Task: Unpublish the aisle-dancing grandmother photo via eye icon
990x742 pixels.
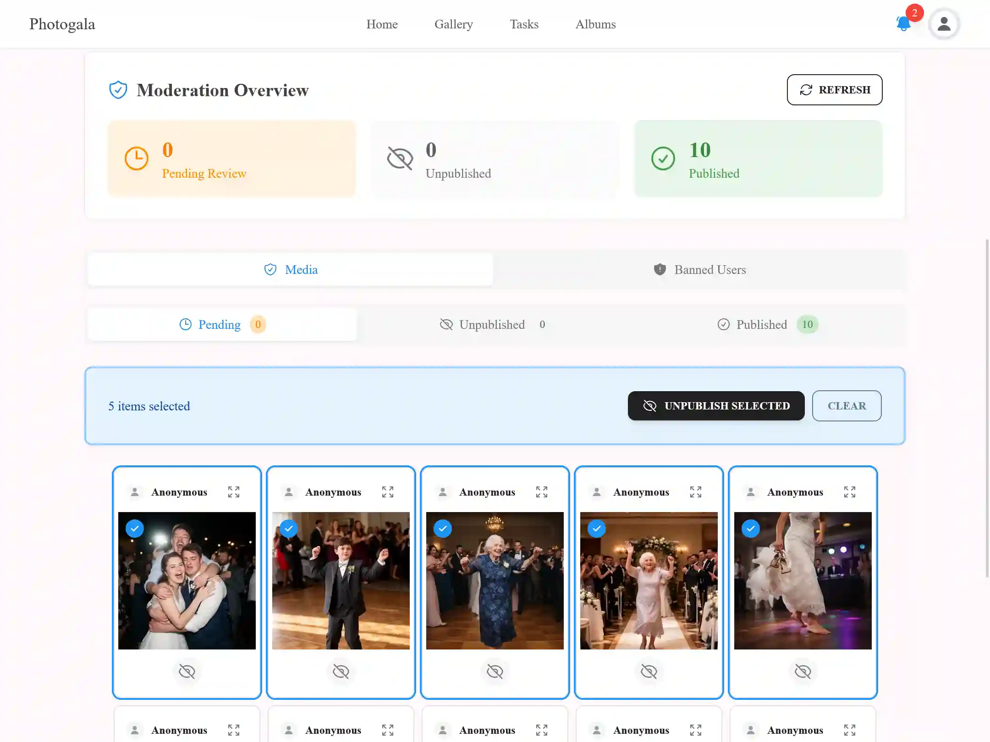Action: click(649, 671)
